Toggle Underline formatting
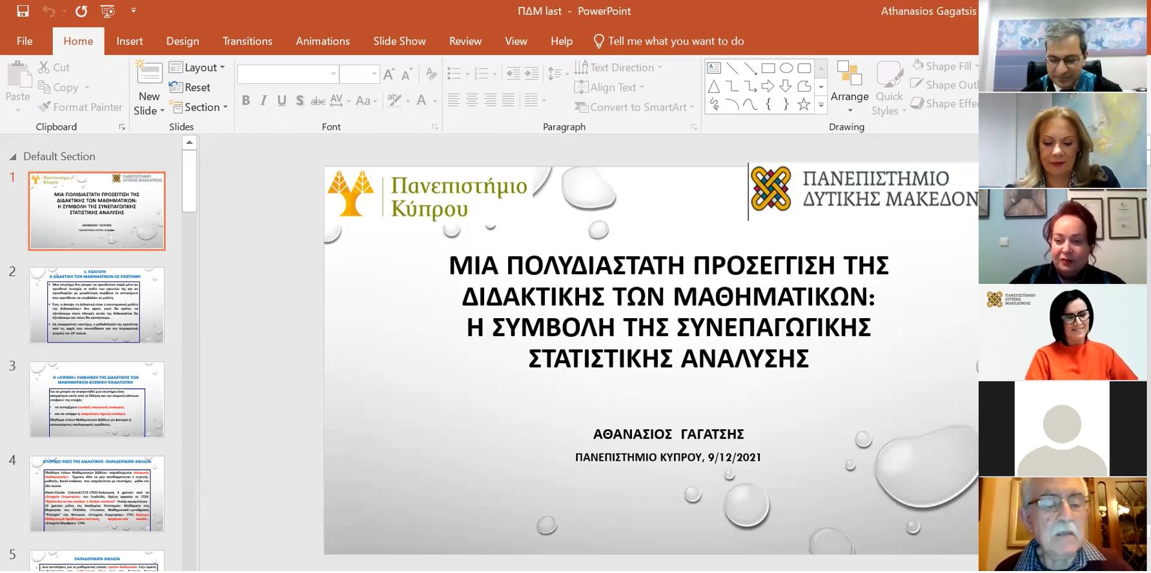This screenshot has width=1151, height=573. [x=281, y=101]
